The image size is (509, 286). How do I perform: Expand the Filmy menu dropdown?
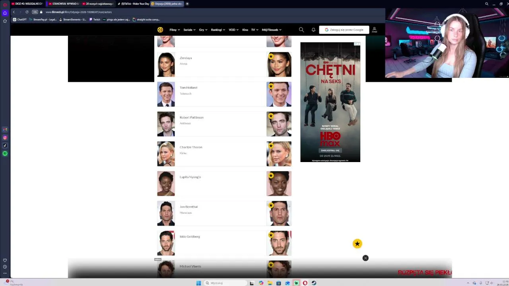(x=175, y=30)
